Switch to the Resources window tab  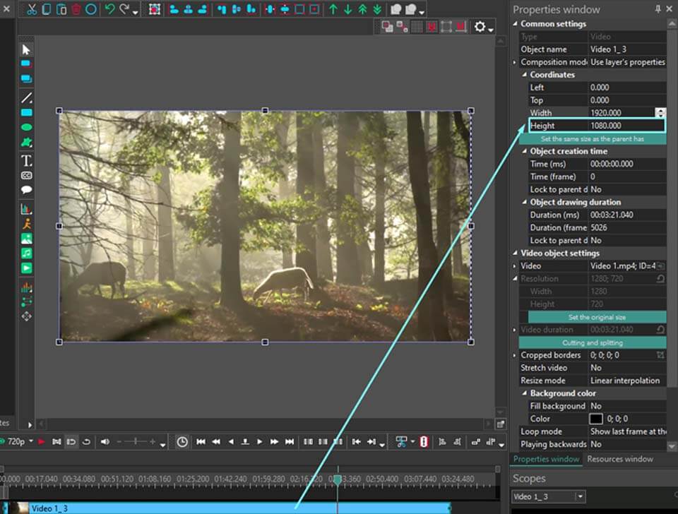point(619,459)
